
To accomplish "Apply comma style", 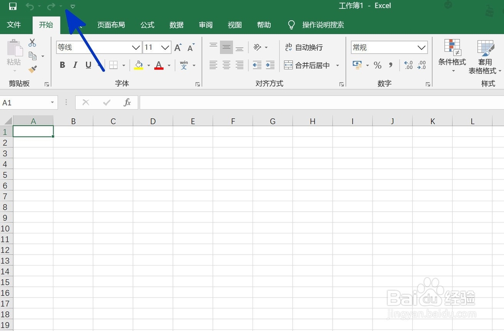I will tap(391, 65).
